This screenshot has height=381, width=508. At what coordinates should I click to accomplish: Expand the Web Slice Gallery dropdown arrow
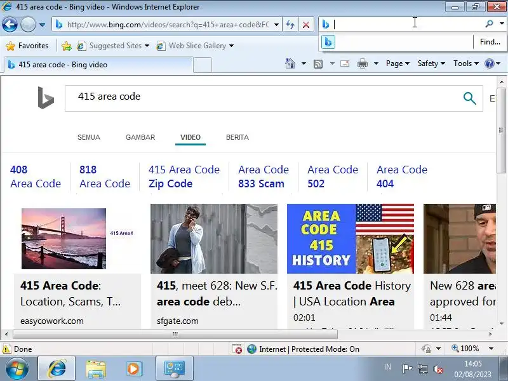(231, 46)
